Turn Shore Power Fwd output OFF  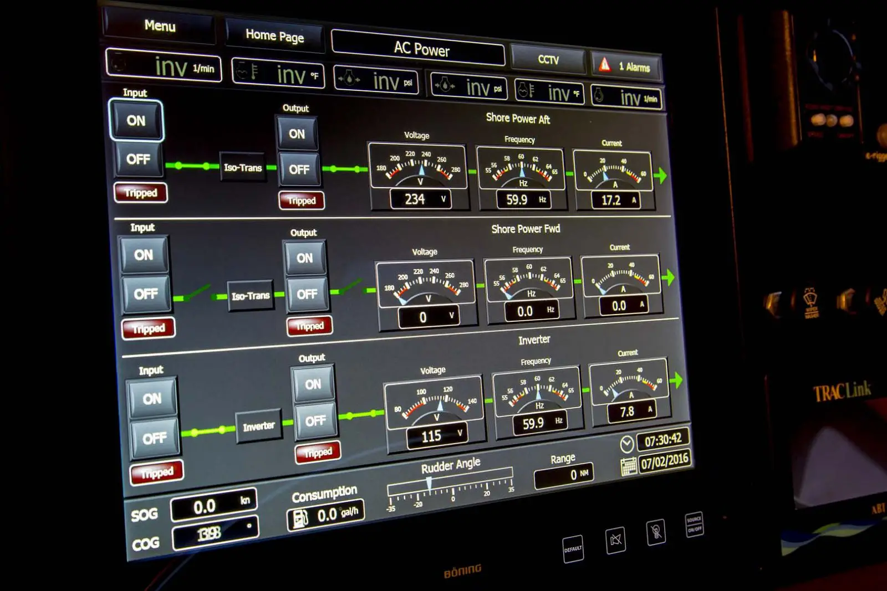click(x=307, y=294)
